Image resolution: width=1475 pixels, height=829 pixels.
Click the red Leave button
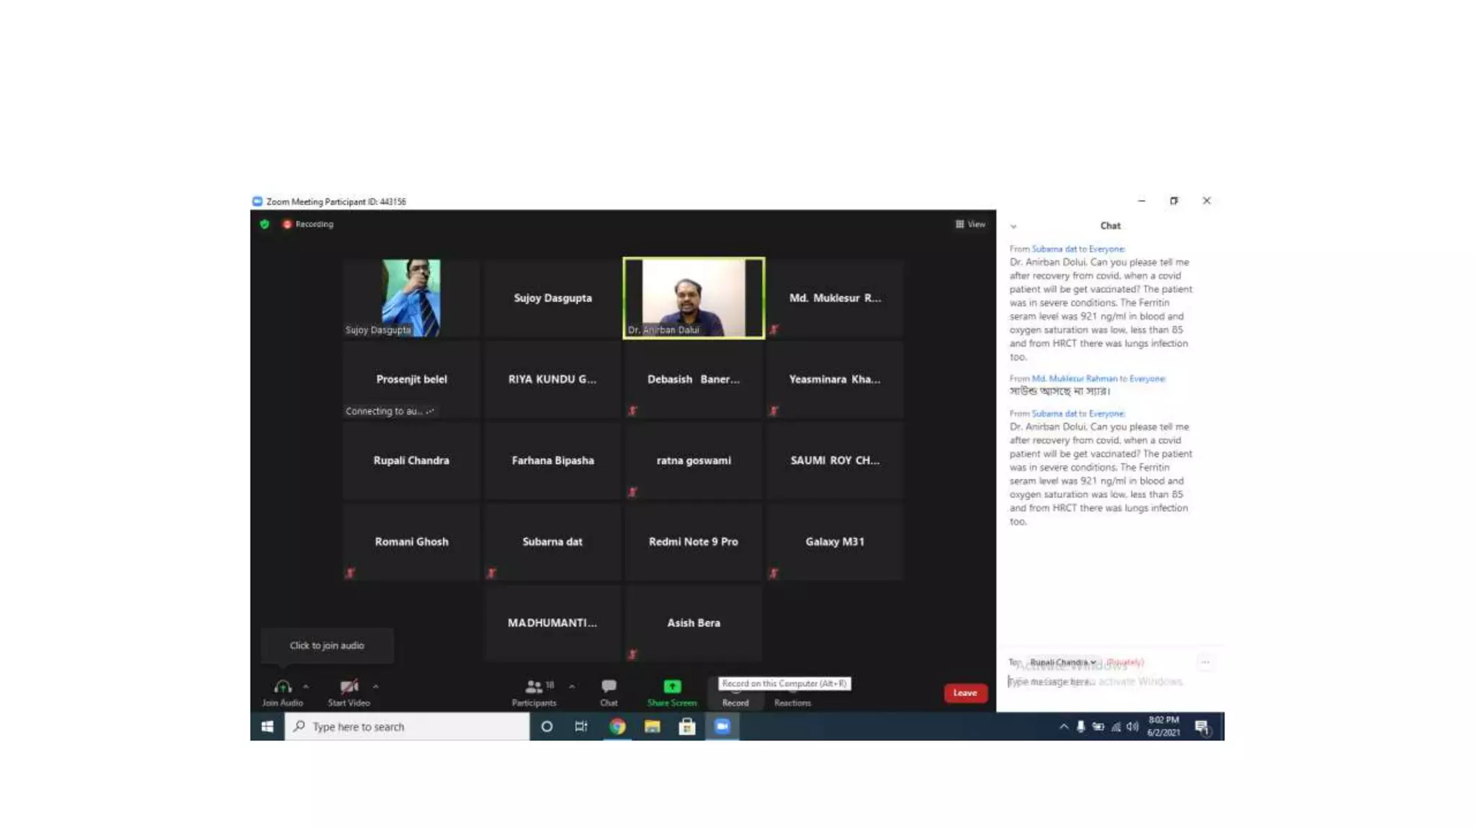[965, 693]
